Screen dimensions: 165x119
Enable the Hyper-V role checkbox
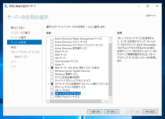(52, 64)
